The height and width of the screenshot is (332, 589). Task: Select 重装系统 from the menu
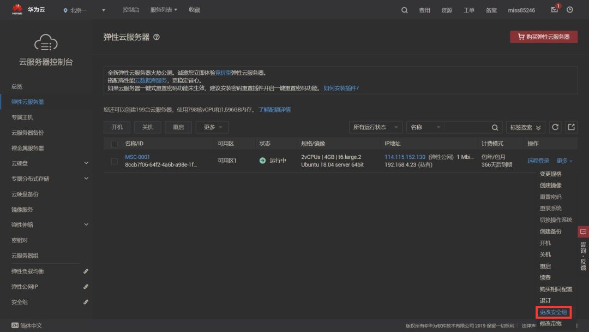(x=551, y=208)
